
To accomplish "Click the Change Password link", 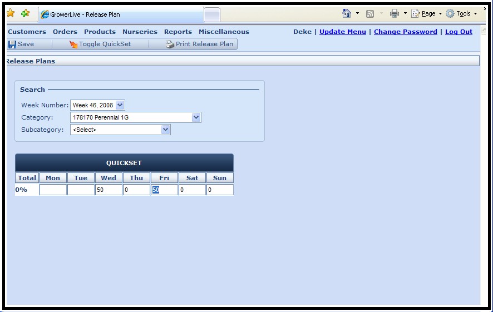I will pyautogui.click(x=405, y=32).
